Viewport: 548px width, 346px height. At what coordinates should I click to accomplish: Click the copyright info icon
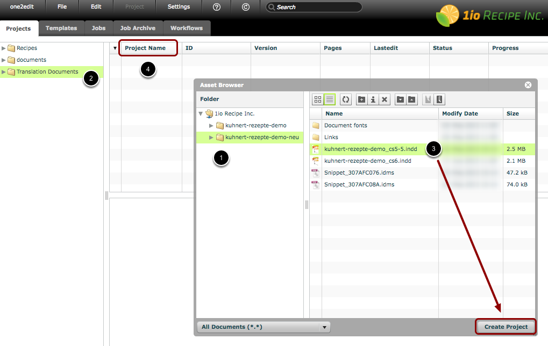(246, 7)
